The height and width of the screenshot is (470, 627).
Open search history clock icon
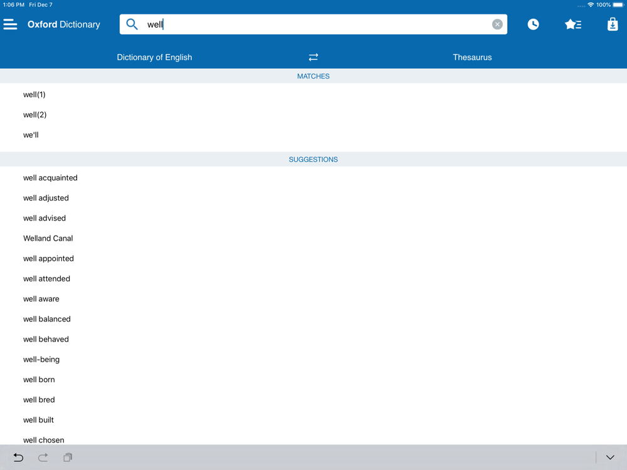pyautogui.click(x=533, y=24)
